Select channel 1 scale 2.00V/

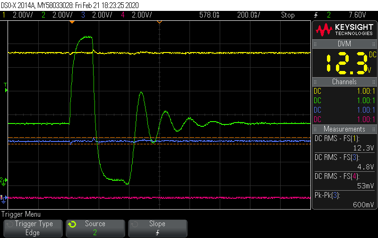tap(22, 15)
